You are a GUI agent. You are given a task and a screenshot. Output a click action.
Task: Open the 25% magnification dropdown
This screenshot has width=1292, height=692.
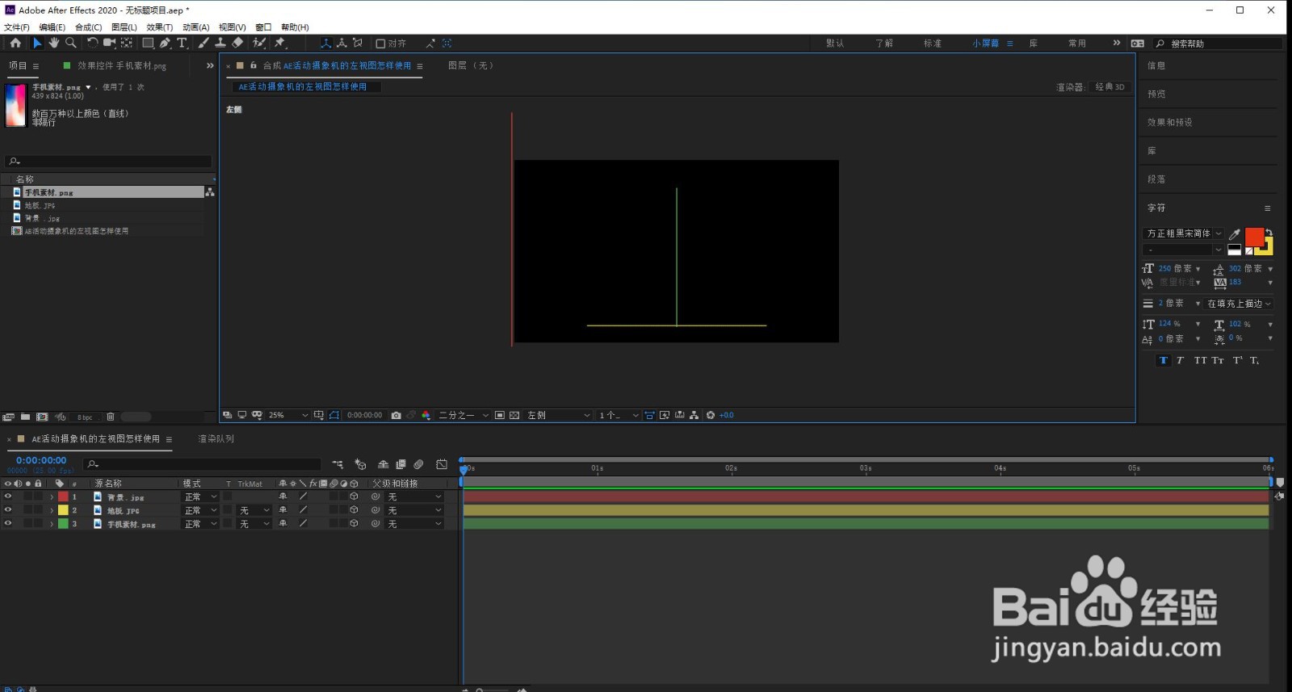[288, 415]
